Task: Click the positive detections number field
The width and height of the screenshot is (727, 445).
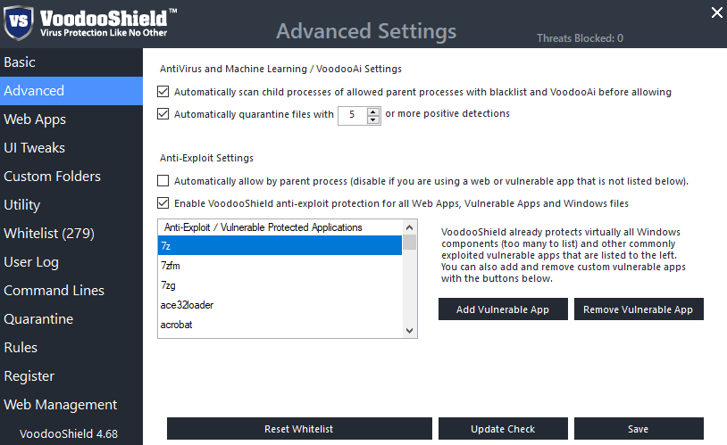Action: click(353, 115)
